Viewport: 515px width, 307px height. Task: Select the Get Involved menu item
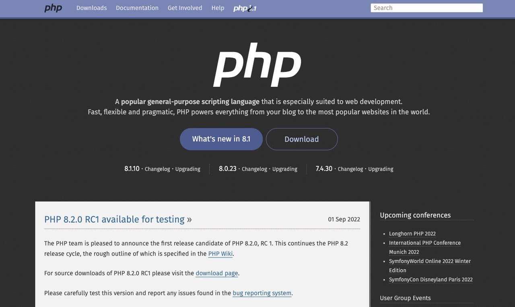185,8
